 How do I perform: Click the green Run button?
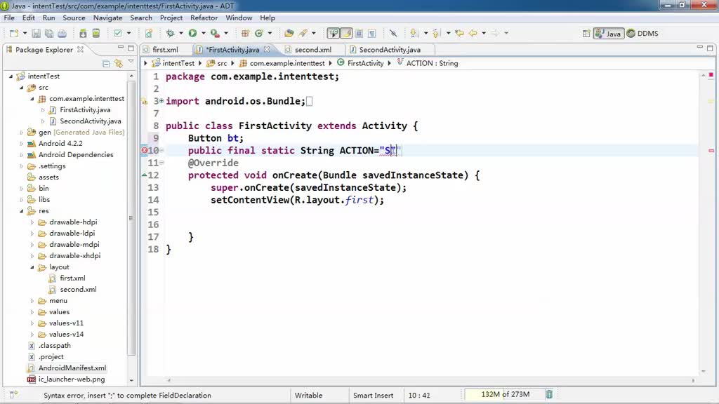[x=192, y=34]
